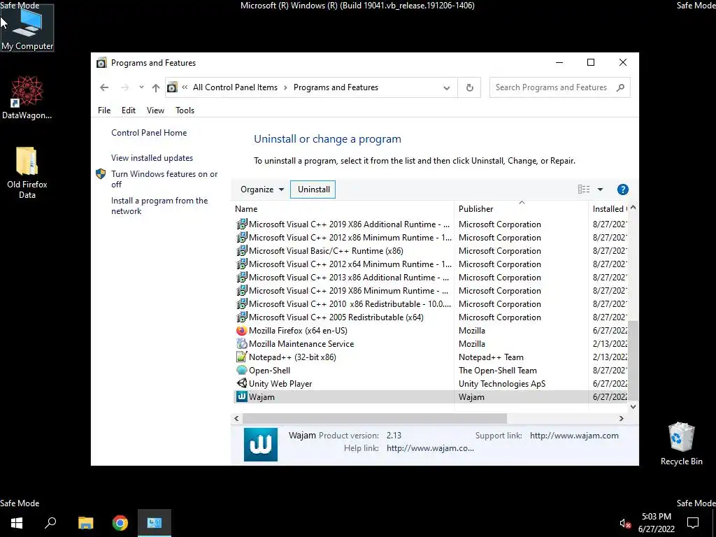Open the Organize dropdown
This screenshot has height=537, width=716.
262,189
